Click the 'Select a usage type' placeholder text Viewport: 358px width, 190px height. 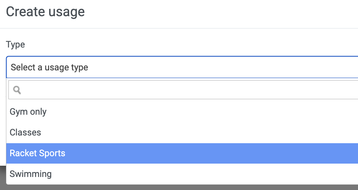49,67
